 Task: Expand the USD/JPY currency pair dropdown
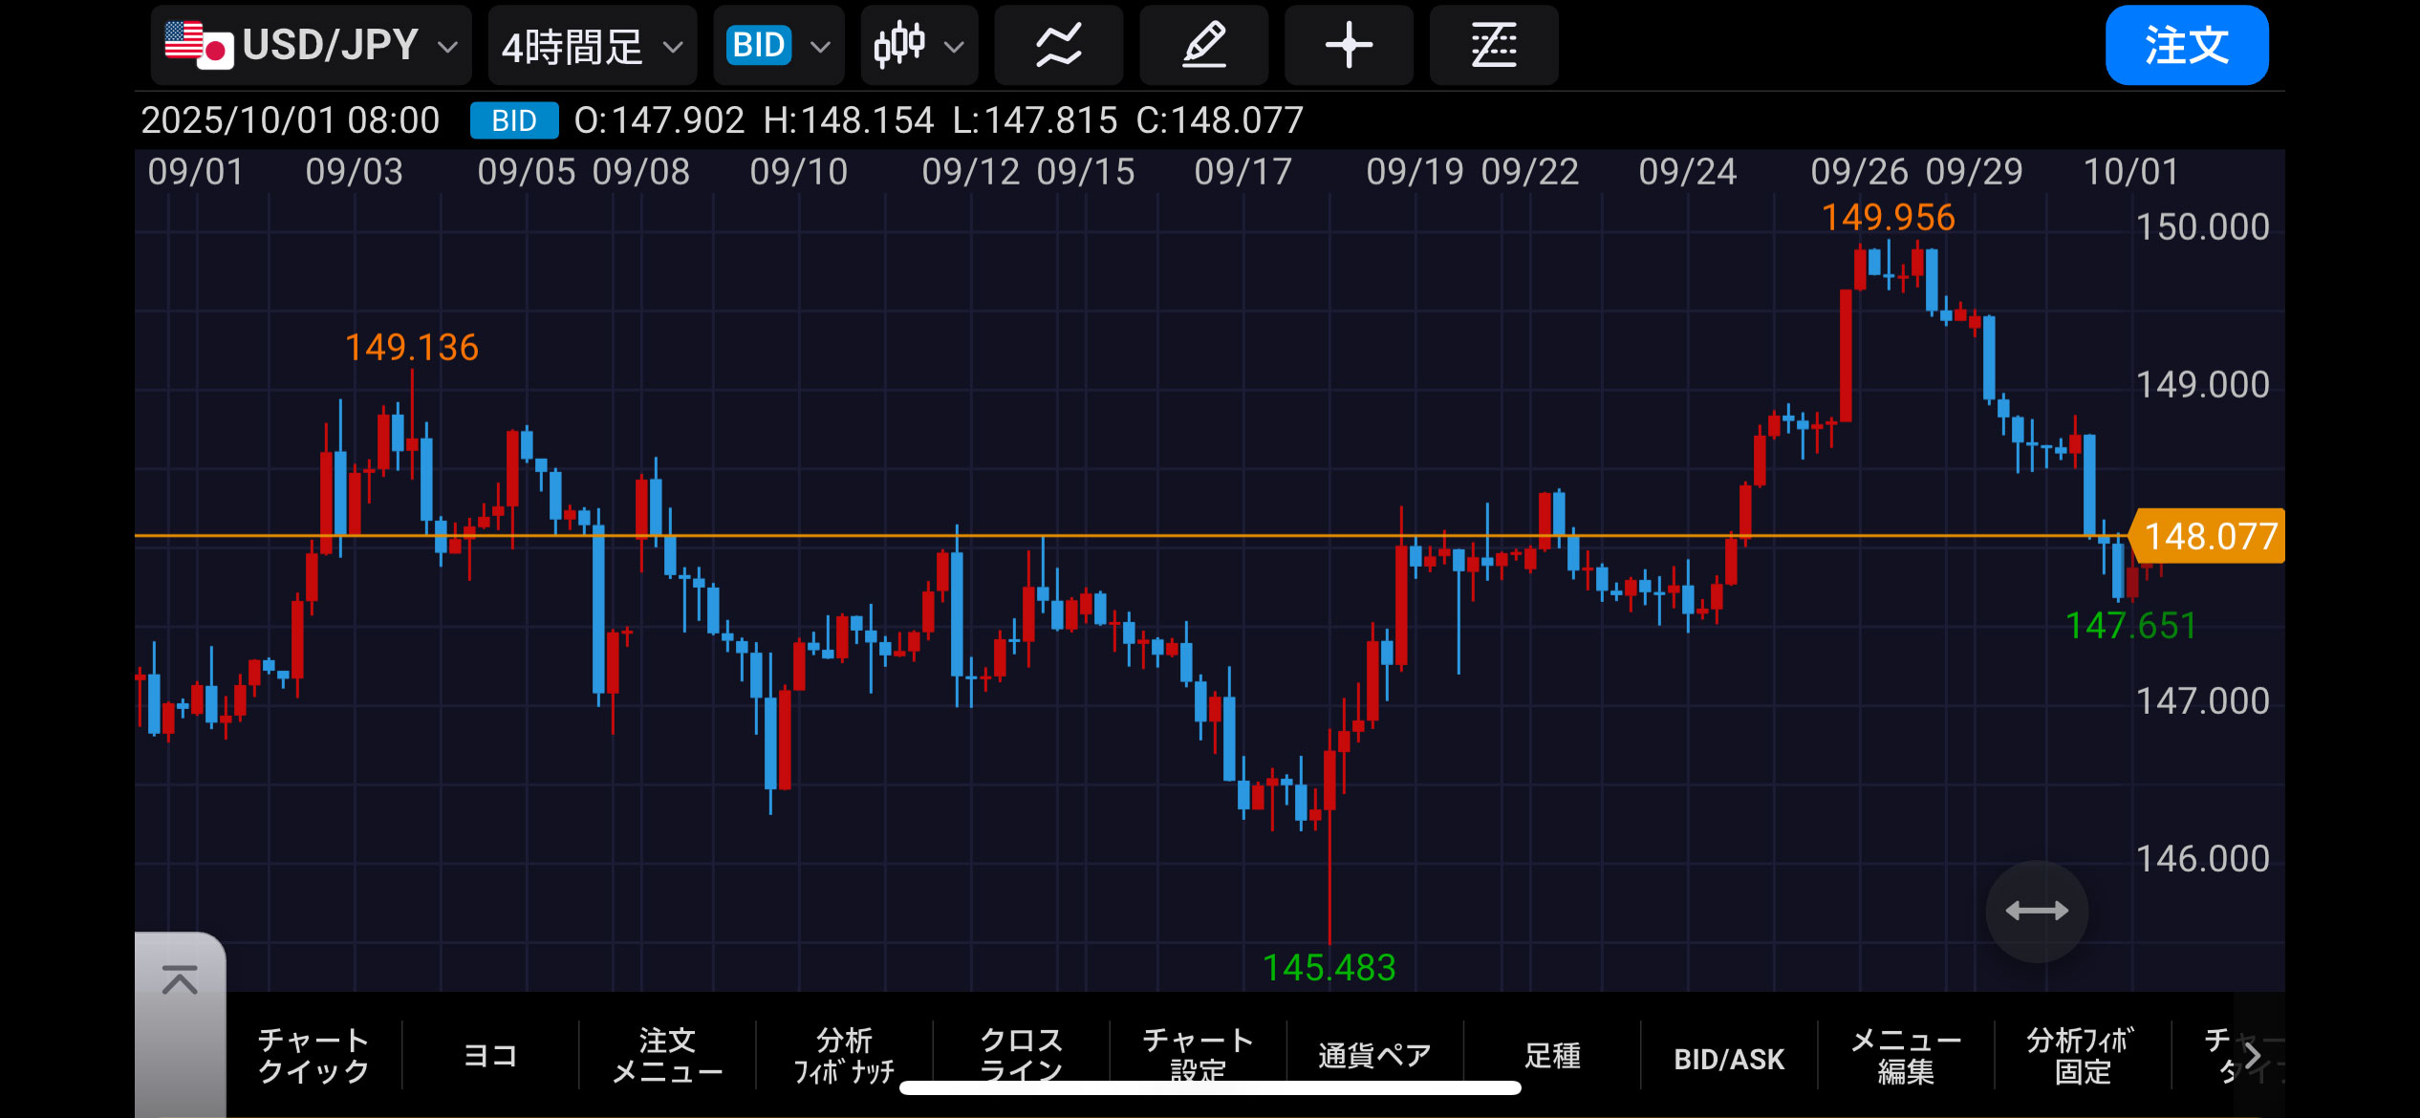pyautogui.click(x=311, y=46)
